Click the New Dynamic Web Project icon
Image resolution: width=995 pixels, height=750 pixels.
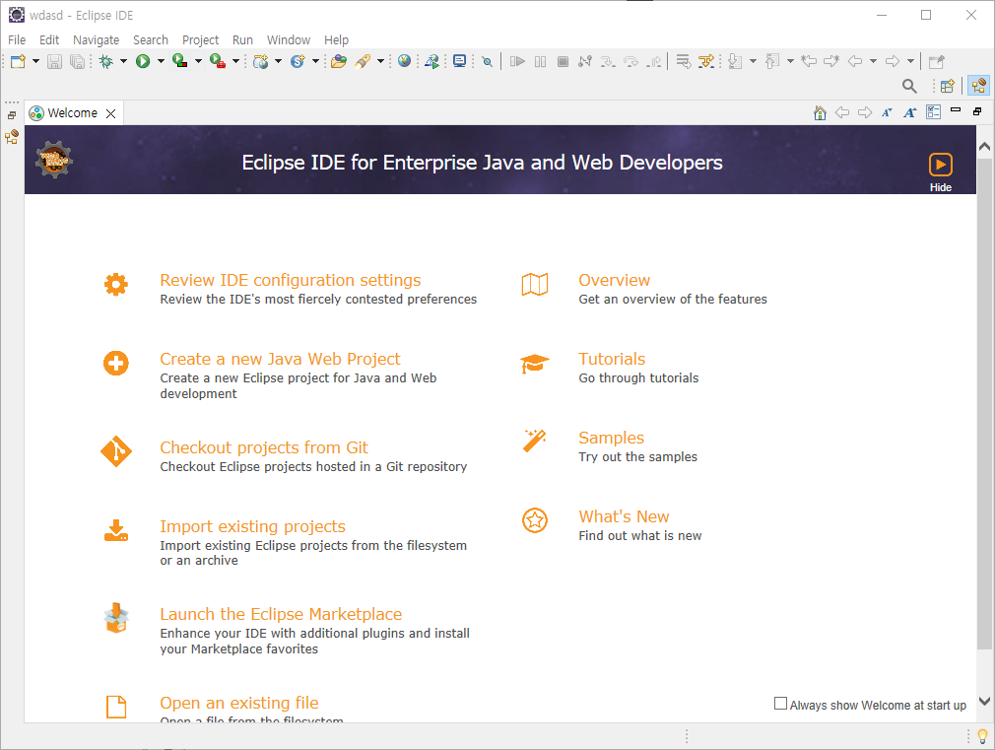pyautogui.click(x=260, y=61)
